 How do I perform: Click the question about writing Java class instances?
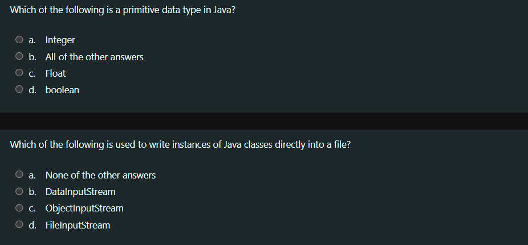[180, 144]
